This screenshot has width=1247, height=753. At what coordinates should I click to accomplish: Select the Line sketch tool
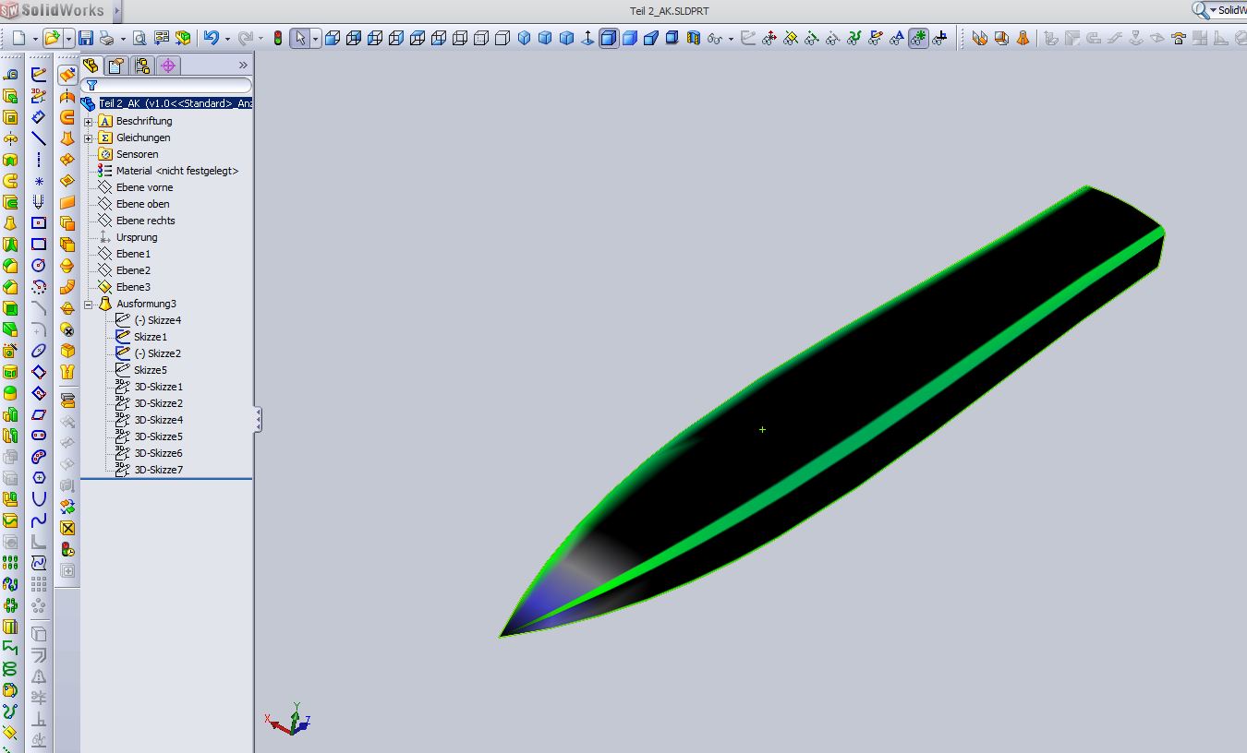click(x=39, y=138)
